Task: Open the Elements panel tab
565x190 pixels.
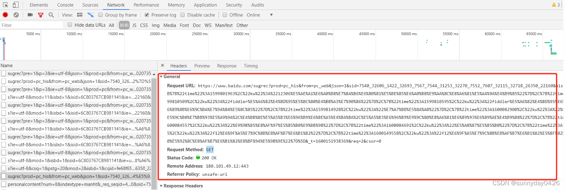Action: point(39,5)
